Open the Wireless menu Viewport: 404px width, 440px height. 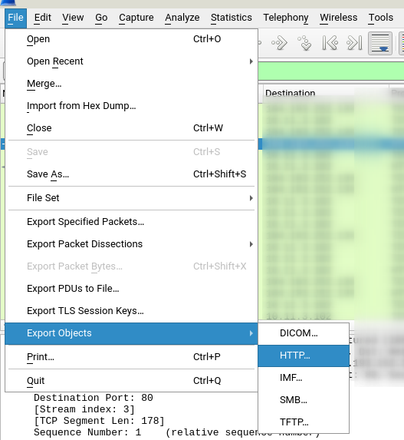coord(338,18)
